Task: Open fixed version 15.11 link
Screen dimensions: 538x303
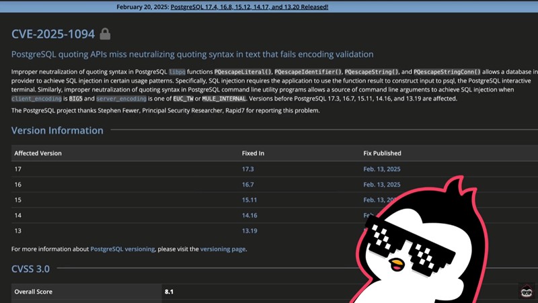Action: [x=249, y=200]
